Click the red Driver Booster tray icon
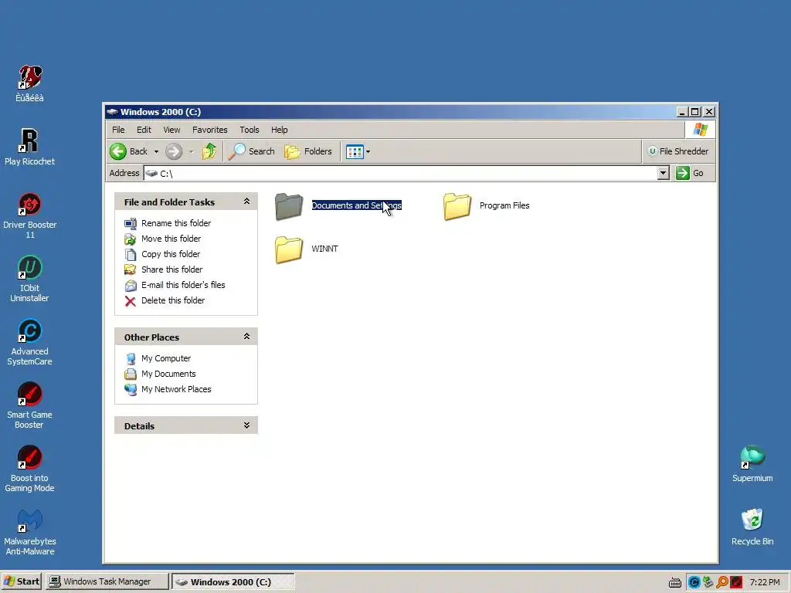791x593 pixels. (736, 582)
